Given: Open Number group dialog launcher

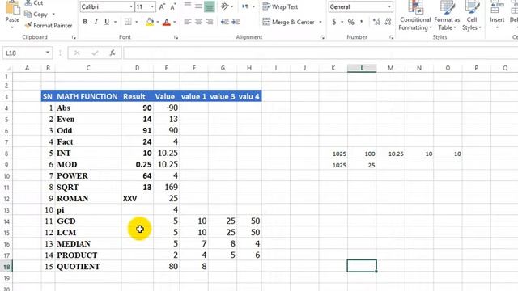Looking at the screenshot, I should point(392,37).
